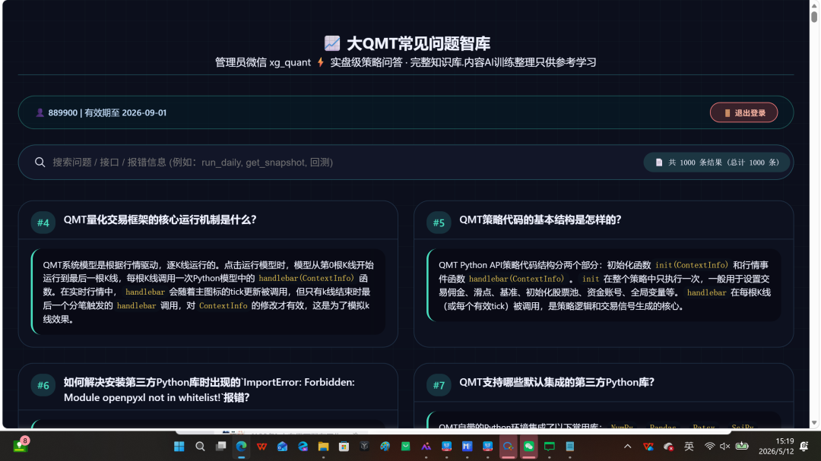Screen dimensions: 821x461
Task: Open question about ImportError Forbidden openpyxl
Action: point(210,390)
